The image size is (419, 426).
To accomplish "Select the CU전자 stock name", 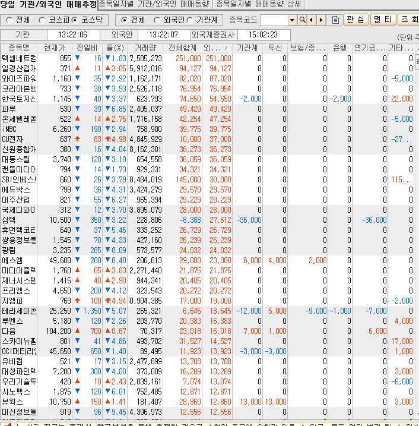I will [12, 139].
